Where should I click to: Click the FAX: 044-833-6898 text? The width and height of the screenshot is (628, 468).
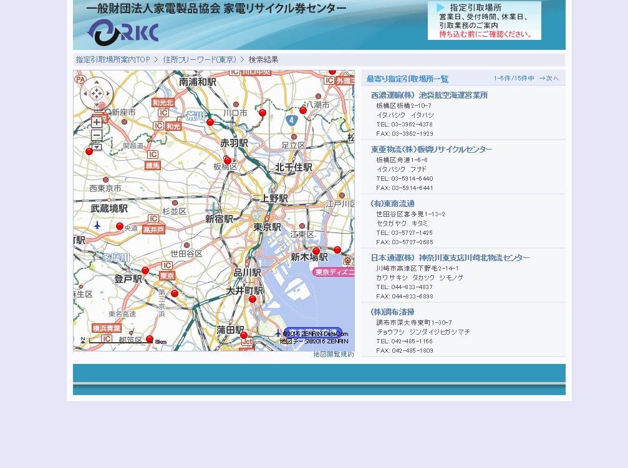click(x=405, y=296)
